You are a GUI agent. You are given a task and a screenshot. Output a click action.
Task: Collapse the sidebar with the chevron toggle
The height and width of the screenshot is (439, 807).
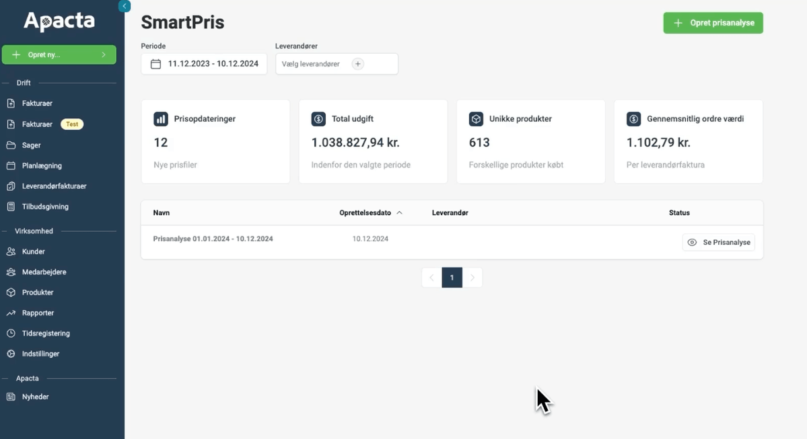tap(124, 6)
